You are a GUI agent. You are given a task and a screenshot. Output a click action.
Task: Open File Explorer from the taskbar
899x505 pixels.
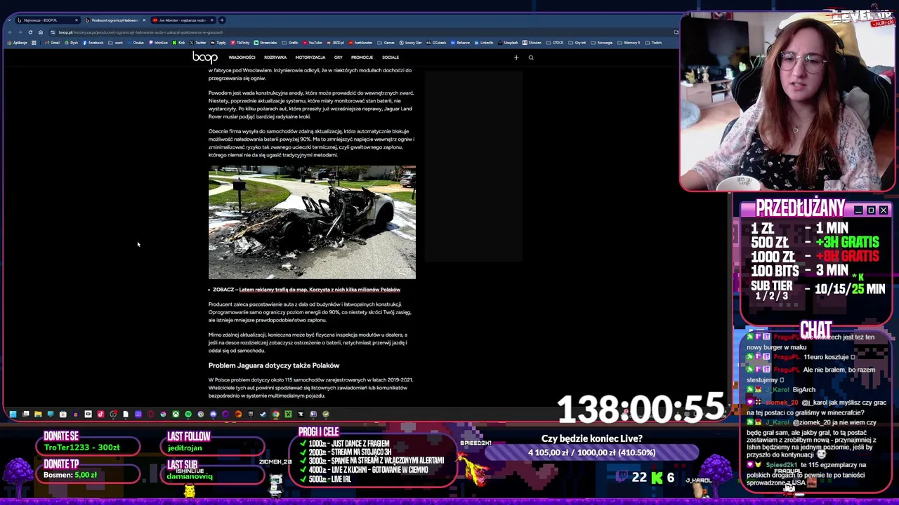[x=38, y=414]
